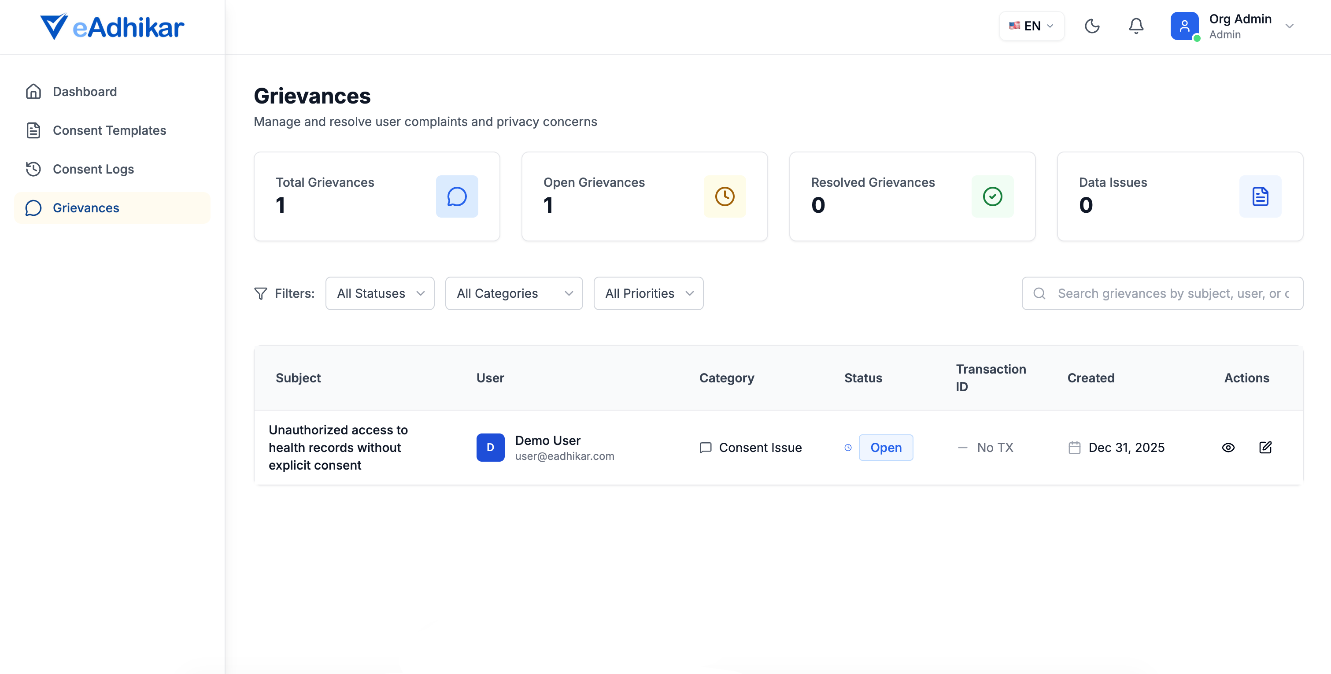Click the Open Grievances clock icon

(725, 196)
